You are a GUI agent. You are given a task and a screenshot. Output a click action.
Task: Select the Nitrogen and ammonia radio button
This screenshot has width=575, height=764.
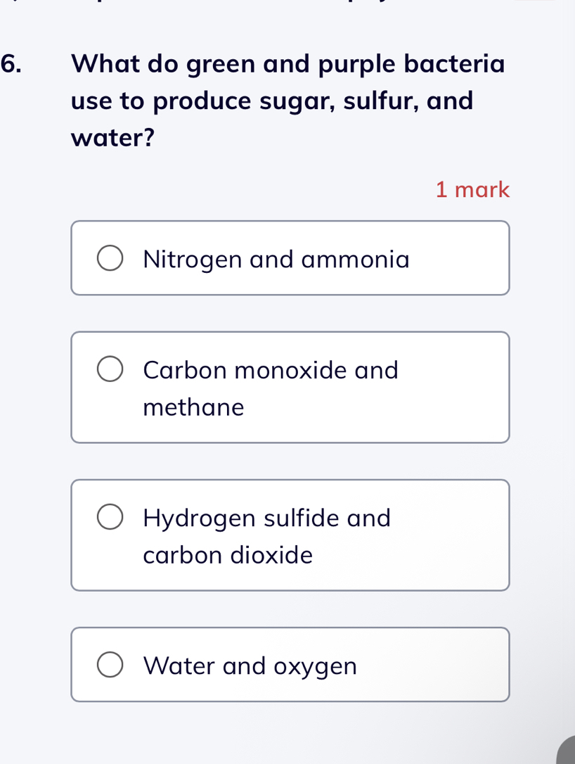tap(110, 258)
